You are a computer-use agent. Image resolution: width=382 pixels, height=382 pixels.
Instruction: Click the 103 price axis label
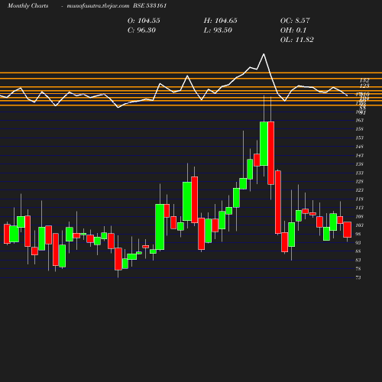coord(359,225)
